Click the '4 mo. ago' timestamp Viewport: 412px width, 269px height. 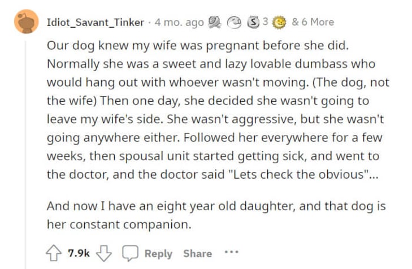tap(179, 23)
